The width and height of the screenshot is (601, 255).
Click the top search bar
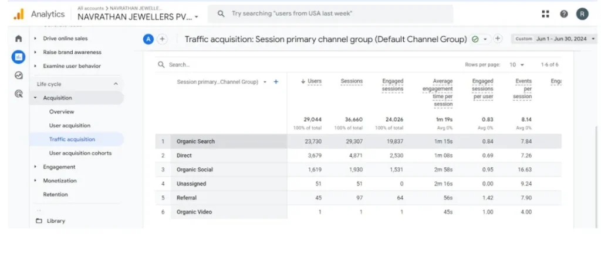[331, 13]
